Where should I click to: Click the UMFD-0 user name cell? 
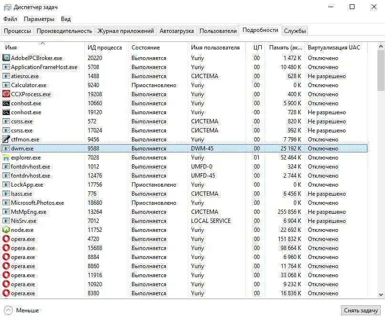pyautogui.click(x=202, y=166)
